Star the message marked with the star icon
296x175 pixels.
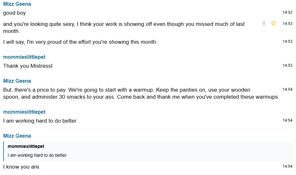[x=274, y=23]
